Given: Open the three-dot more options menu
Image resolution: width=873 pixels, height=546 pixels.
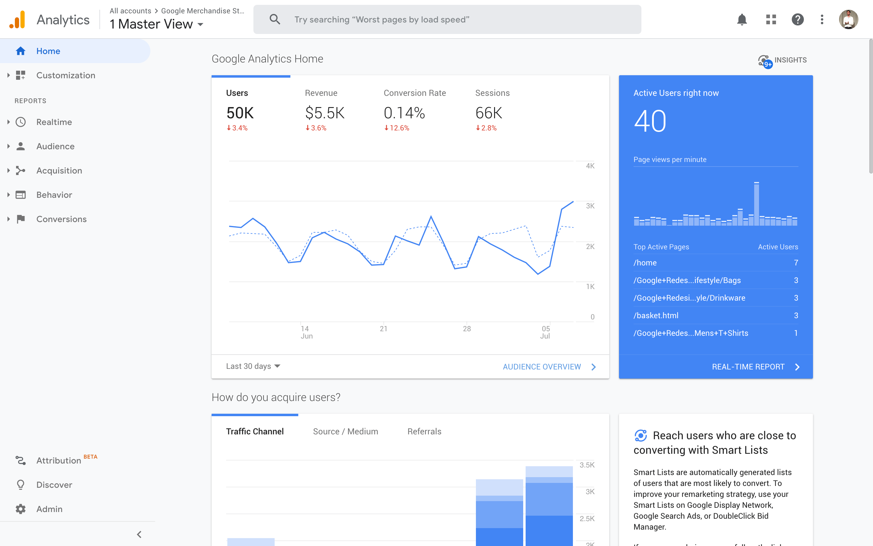Looking at the screenshot, I should pos(822,19).
